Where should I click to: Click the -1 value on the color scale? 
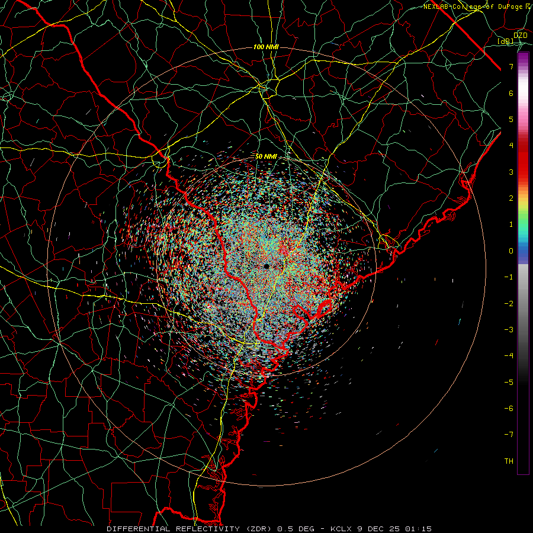click(x=509, y=277)
